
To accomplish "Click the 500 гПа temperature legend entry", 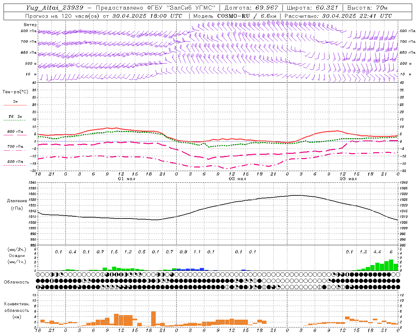I will 15,162.
